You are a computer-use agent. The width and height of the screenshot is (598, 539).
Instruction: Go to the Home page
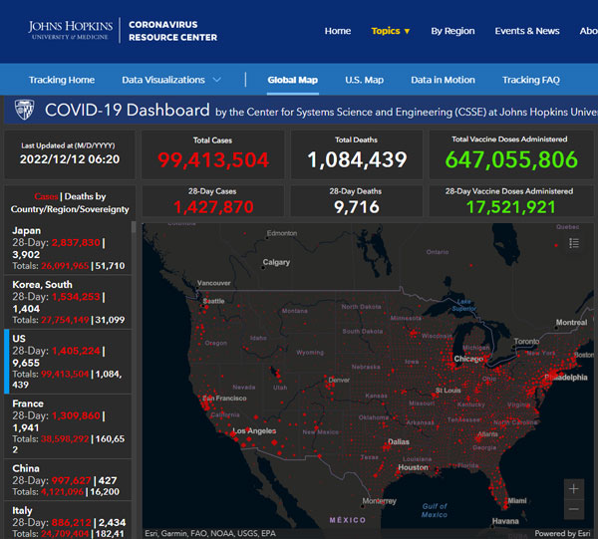coord(338,31)
